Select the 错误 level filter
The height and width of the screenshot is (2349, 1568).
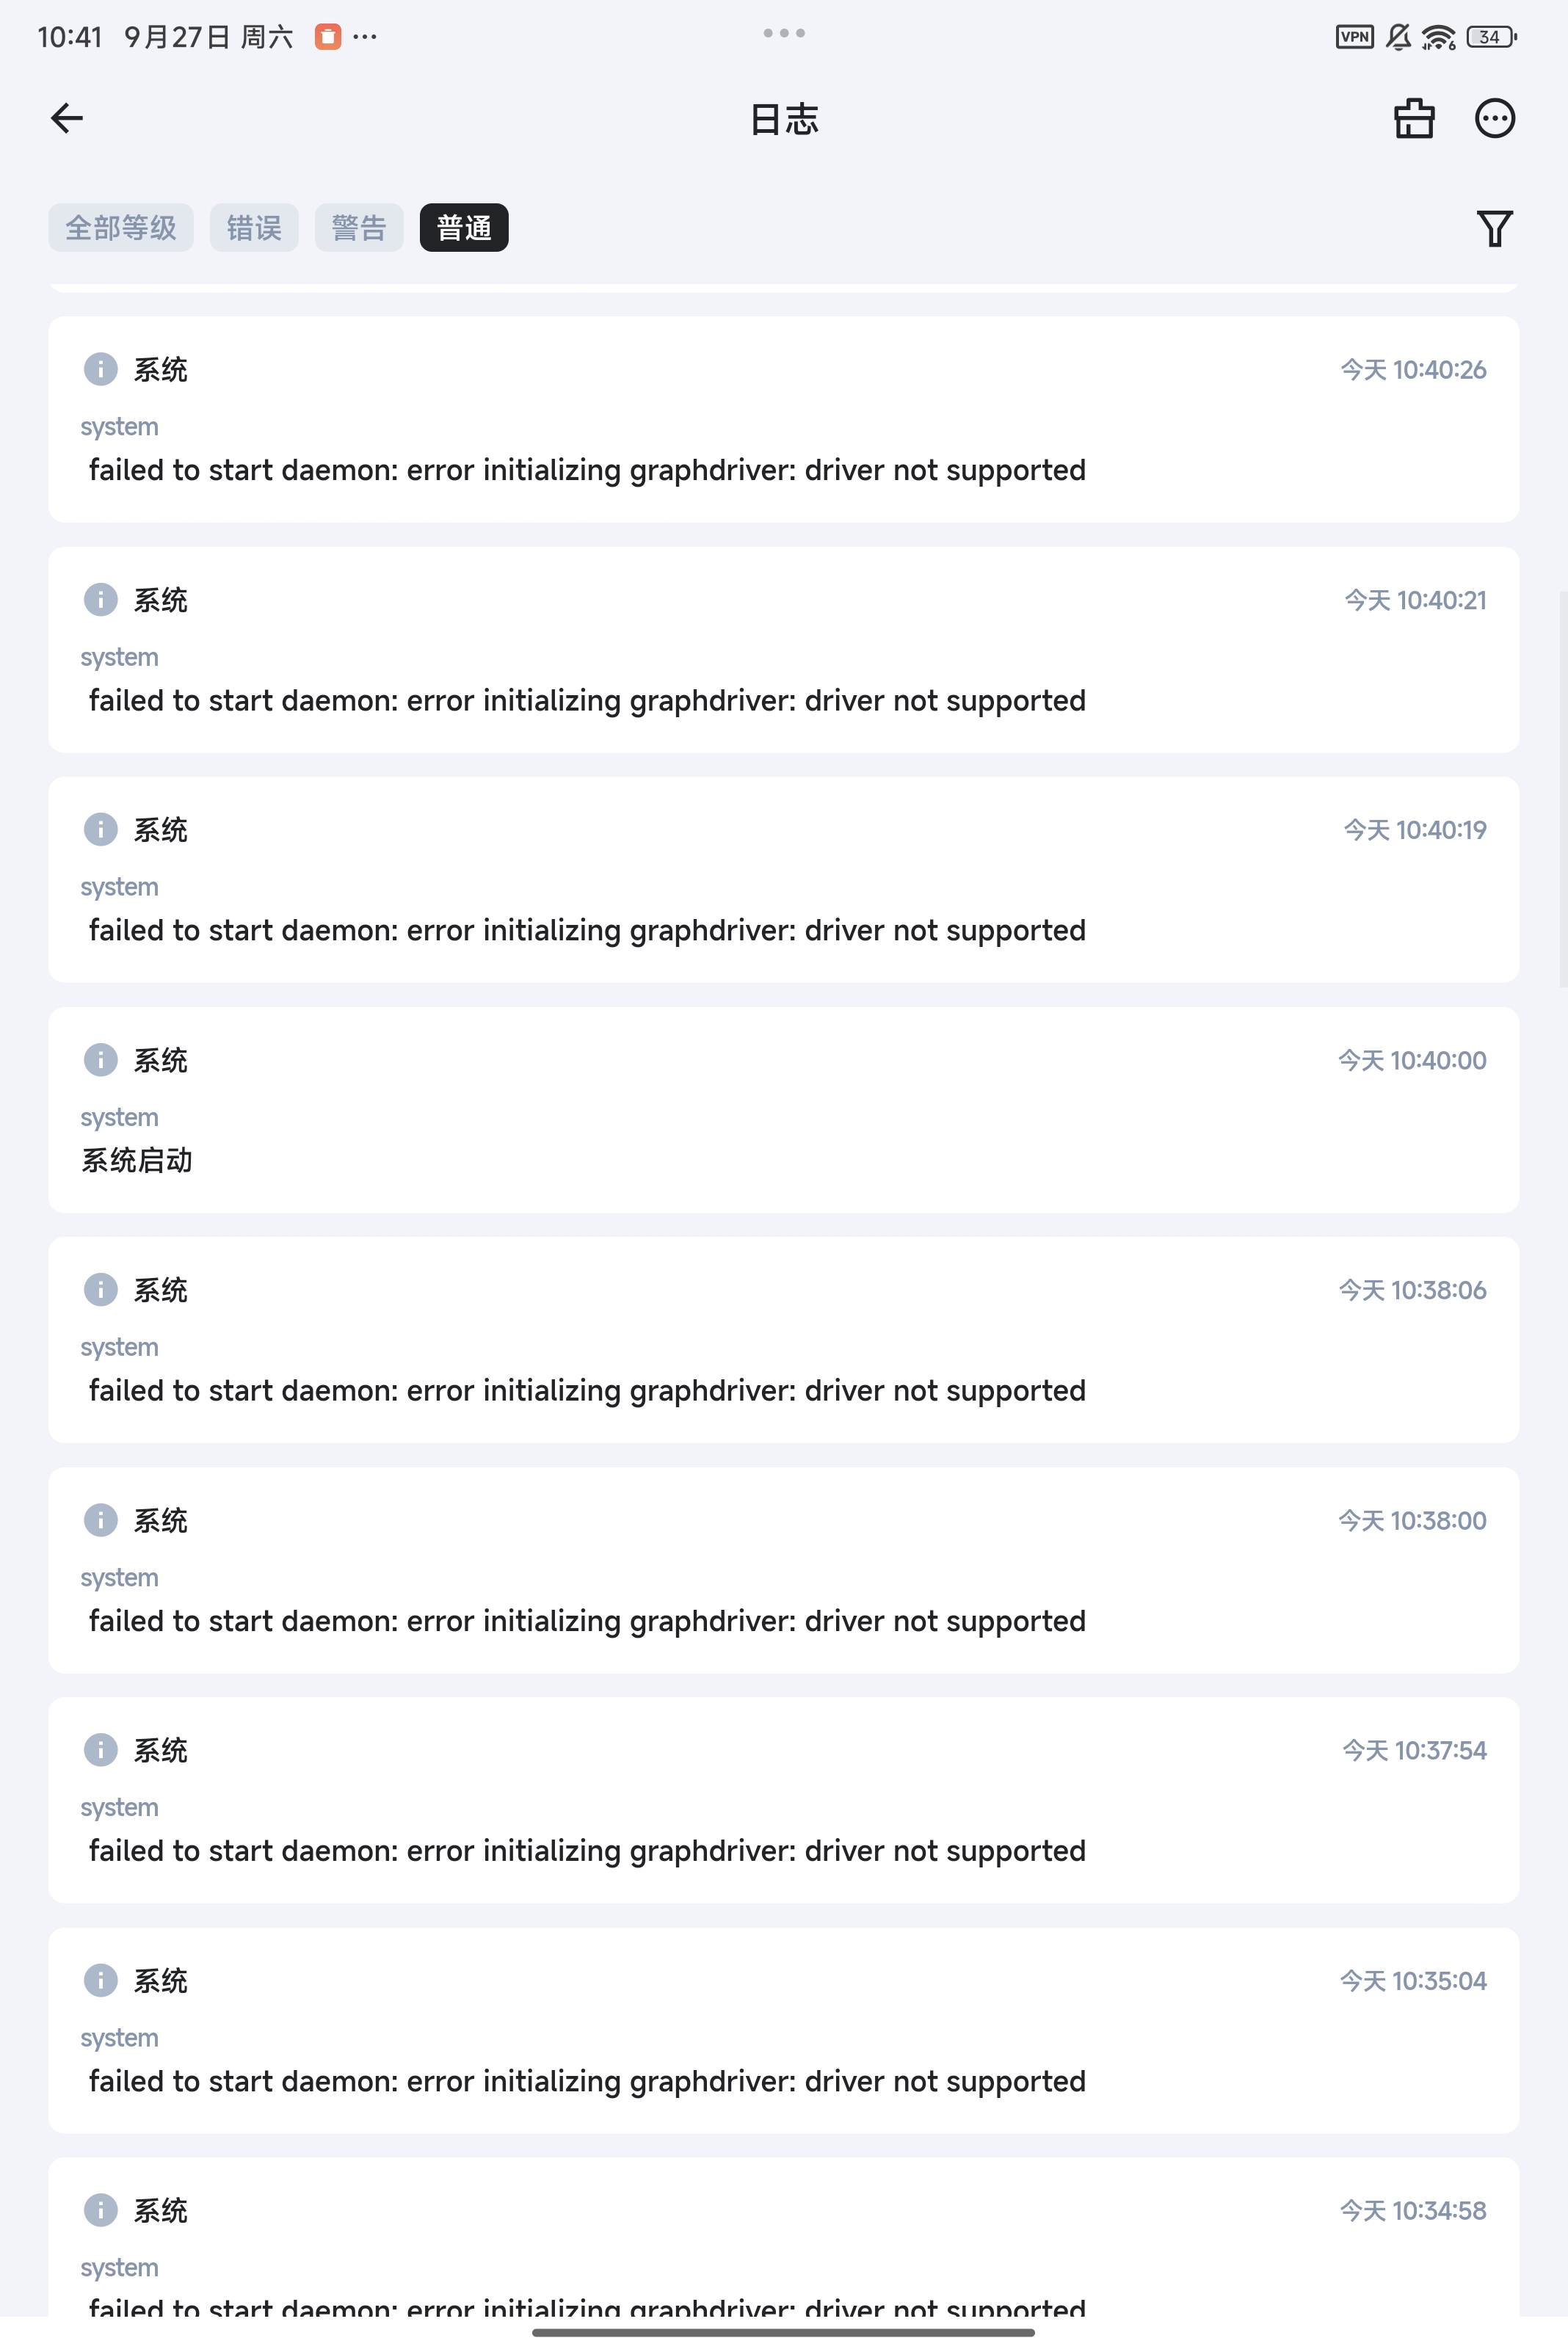254,228
